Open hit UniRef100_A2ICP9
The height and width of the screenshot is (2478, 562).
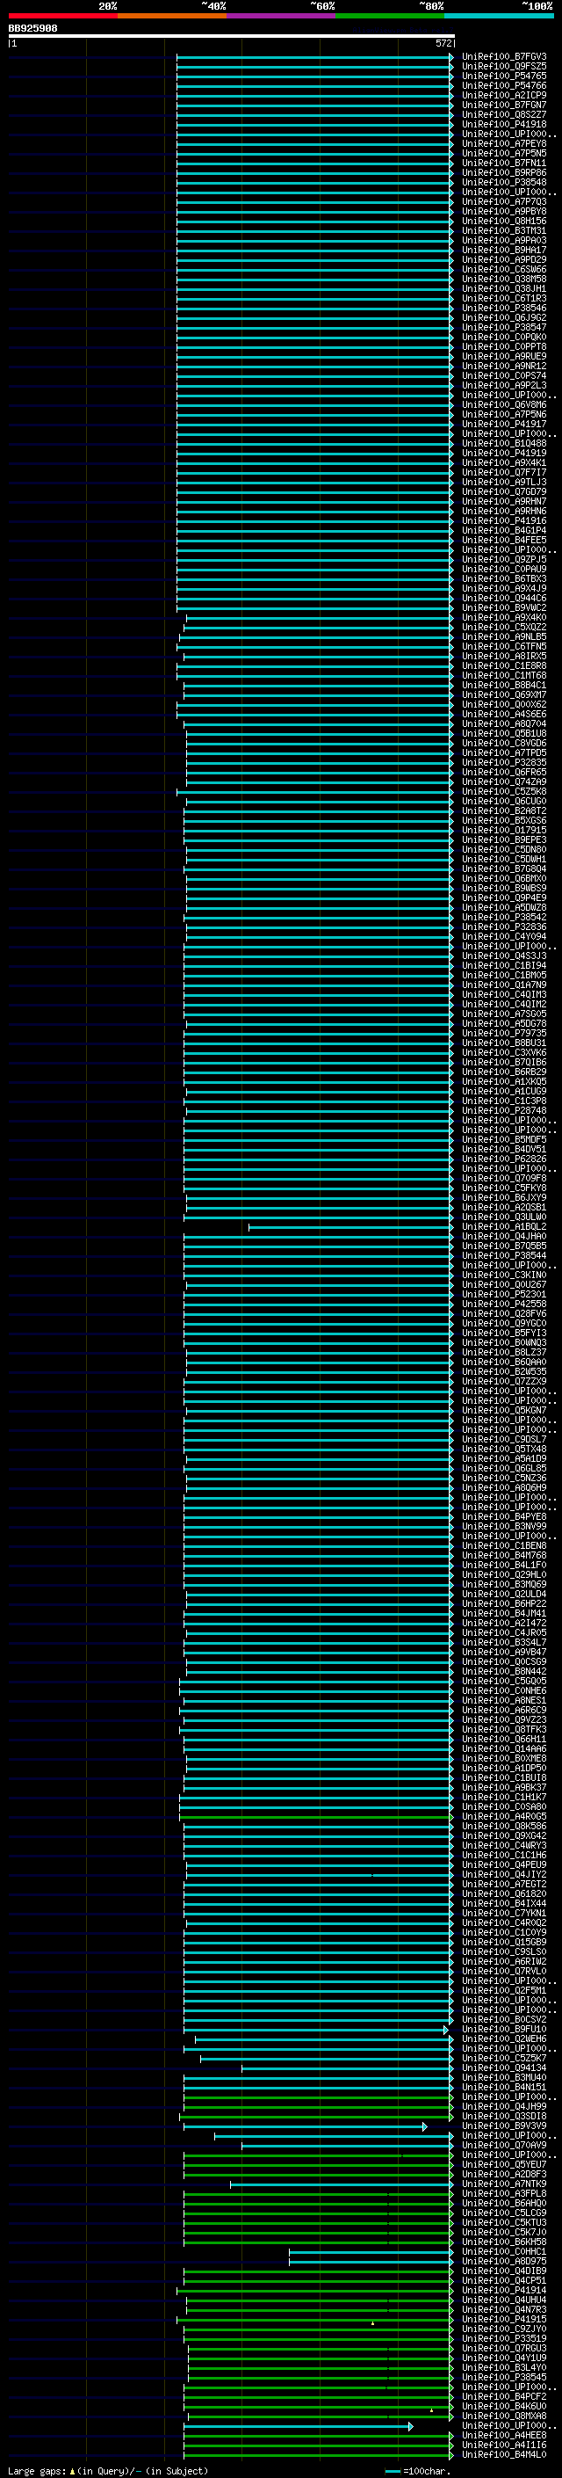[504, 95]
